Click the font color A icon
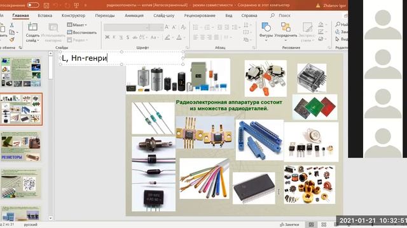 point(179,37)
